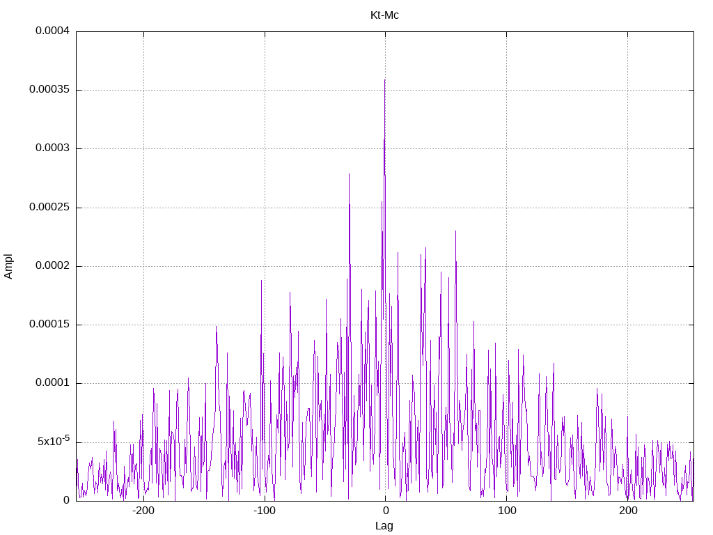Click the y-axis value 0.0003

pyautogui.click(x=53, y=148)
